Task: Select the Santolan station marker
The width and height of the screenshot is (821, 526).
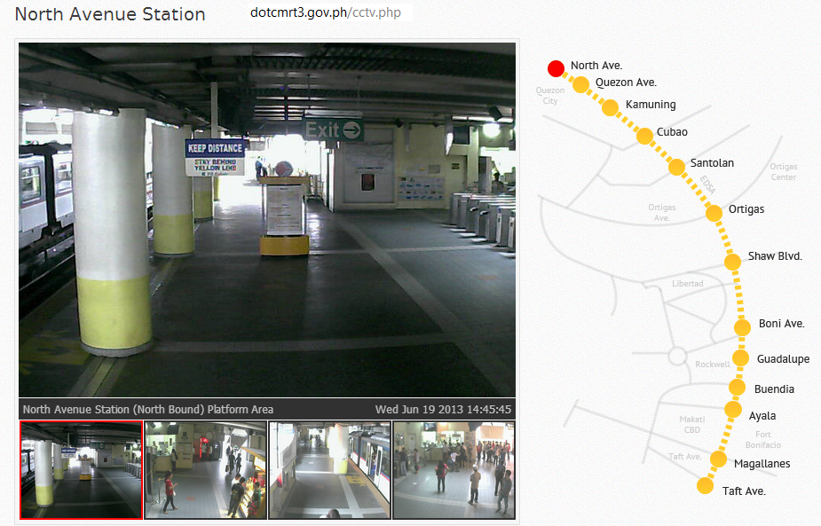Action: (x=675, y=164)
